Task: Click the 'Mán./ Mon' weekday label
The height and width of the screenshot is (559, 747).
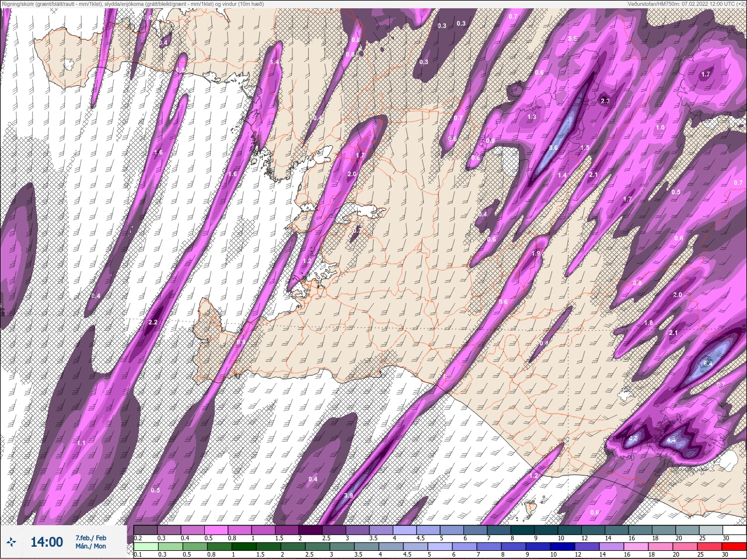Action: click(x=90, y=547)
